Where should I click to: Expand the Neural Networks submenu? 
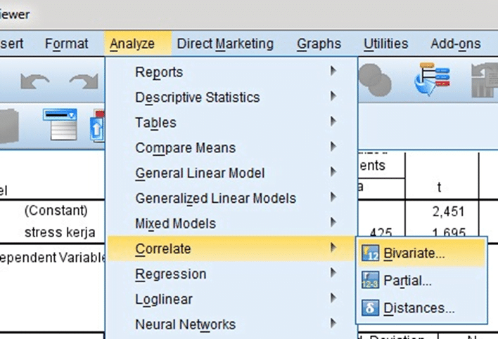coord(231,324)
